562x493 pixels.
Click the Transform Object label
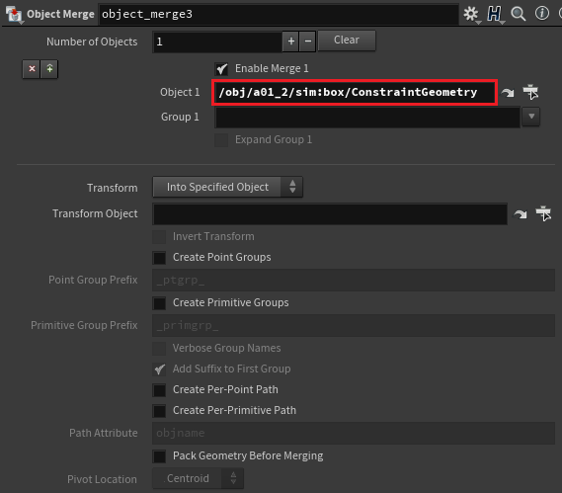pos(95,213)
